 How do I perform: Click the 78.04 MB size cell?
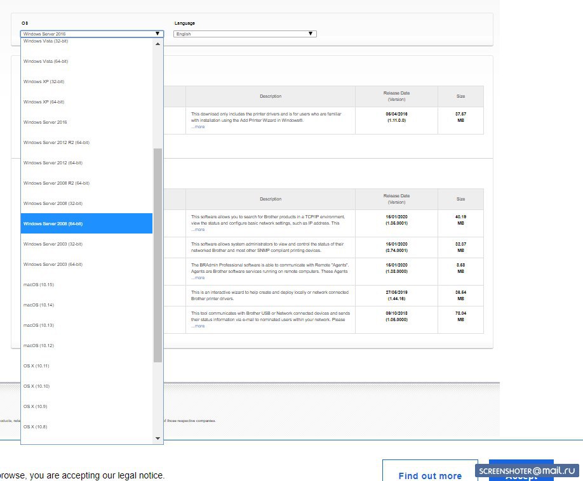tap(460, 320)
